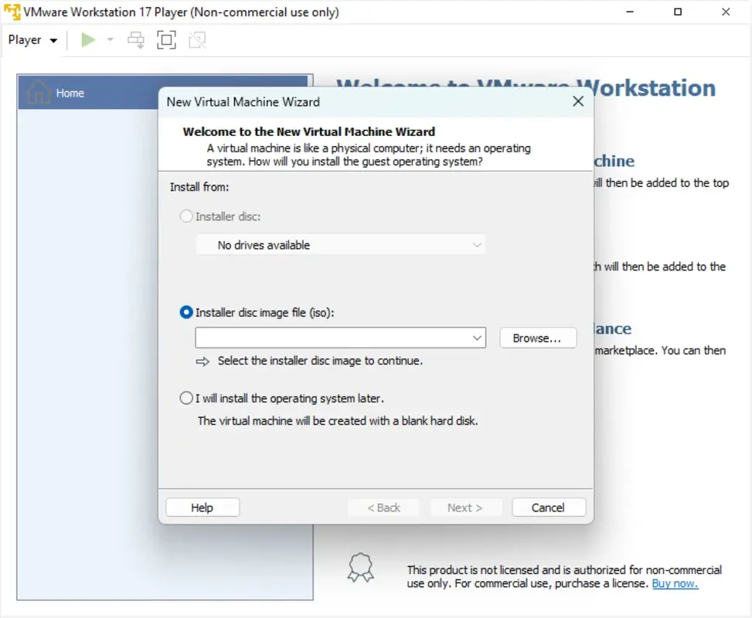Select the Send Ctrl+Alt+Del toolbar icon

(x=136, y=39)
